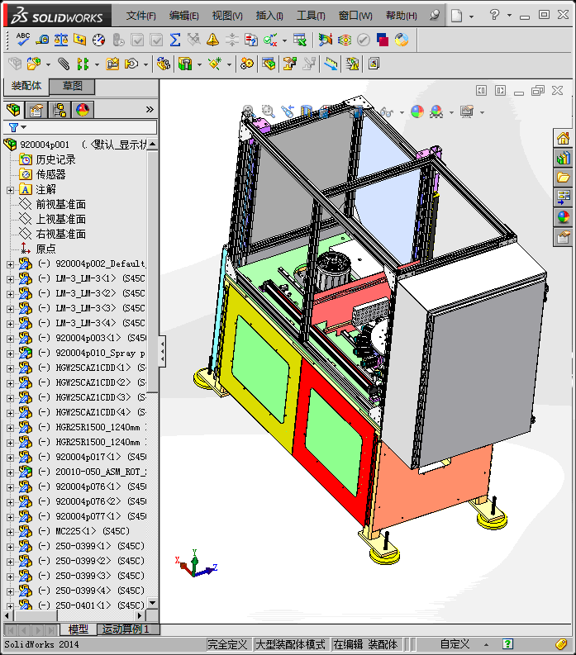
Task: Toggle 大型装配体模式 in status bar
Action: tap(290, 644)
